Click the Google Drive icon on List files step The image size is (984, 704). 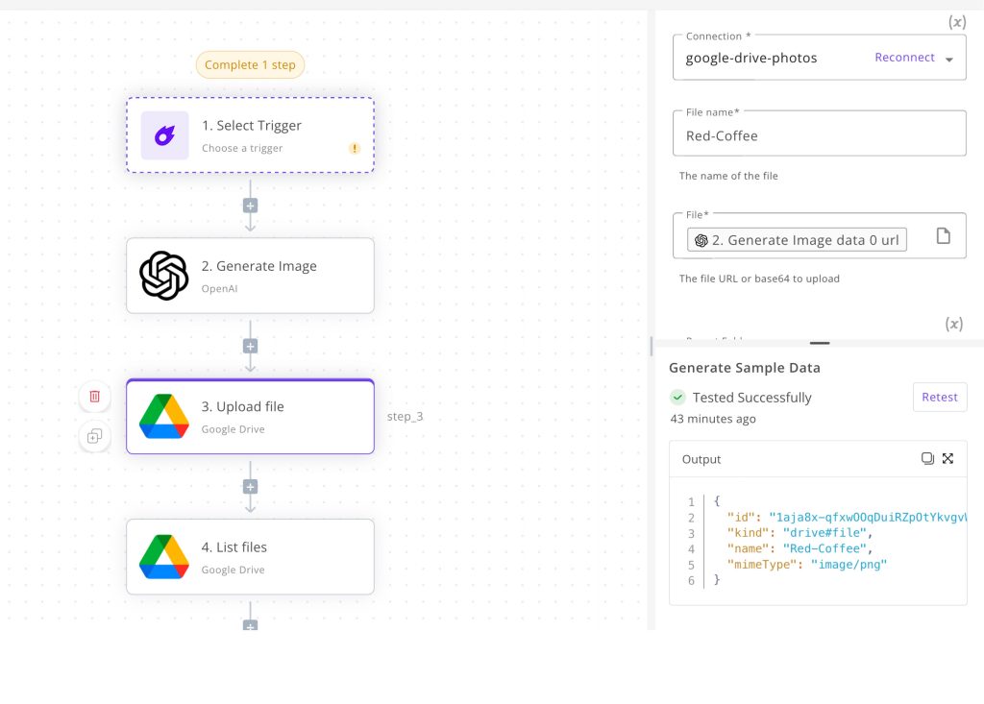[x=163, y=556]
